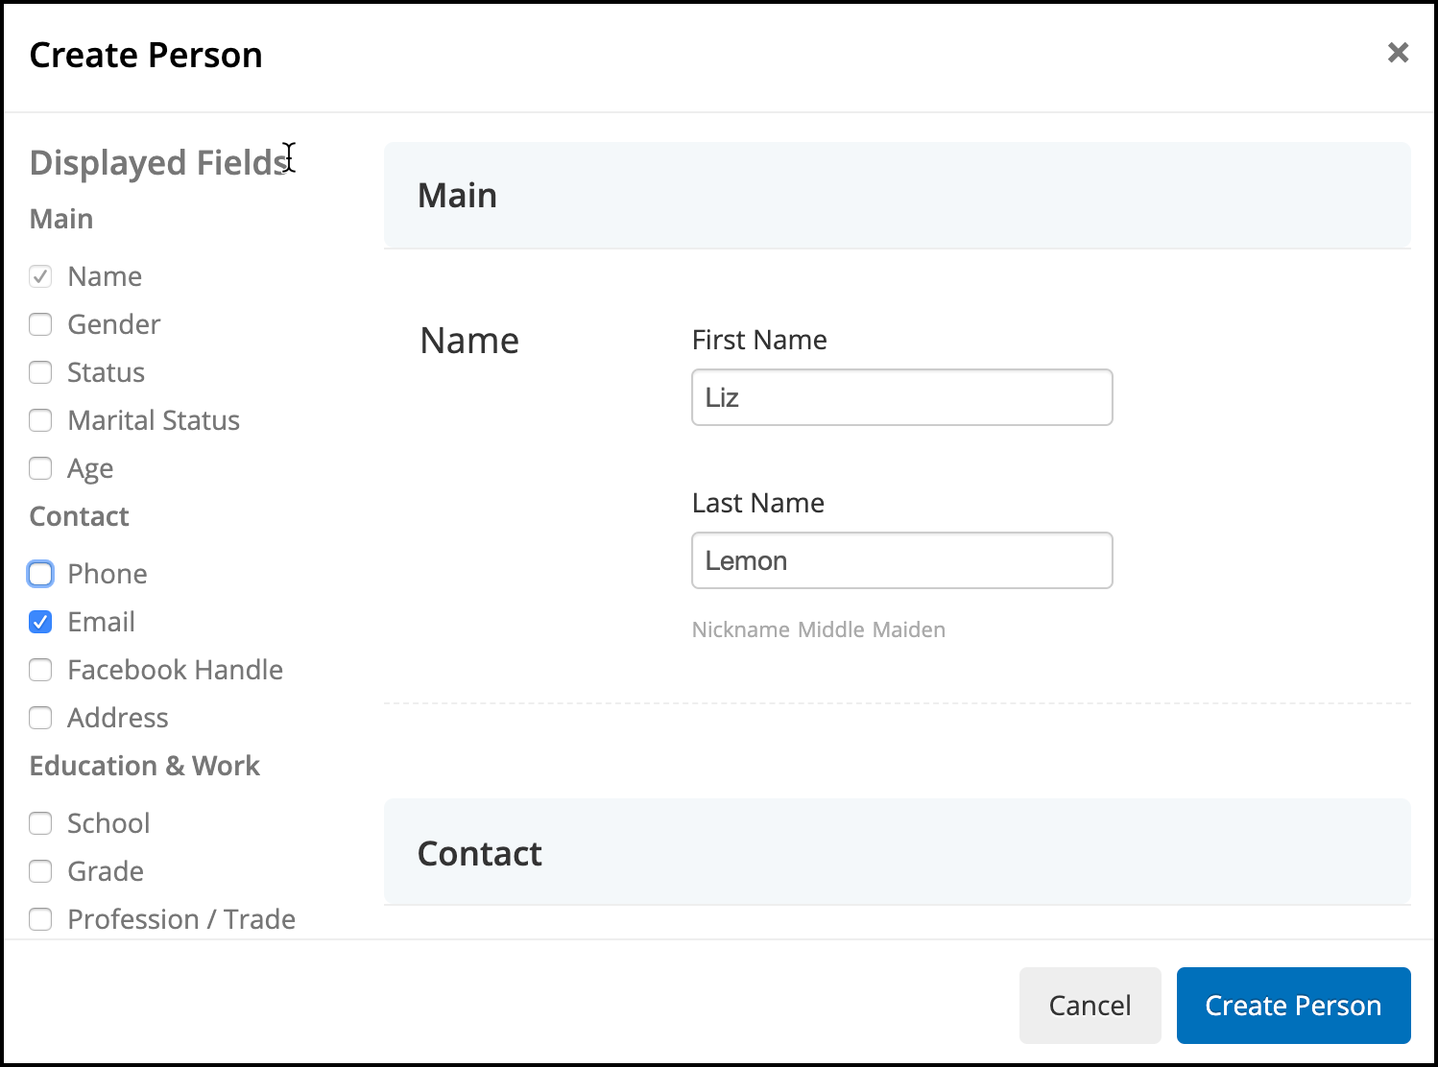Click the Contact section header panel

pyautogui.click(x=897, y=852)
